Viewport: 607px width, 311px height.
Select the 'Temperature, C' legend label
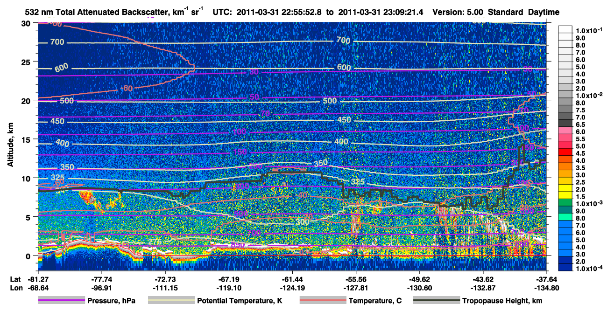click(x=375, y=301)
